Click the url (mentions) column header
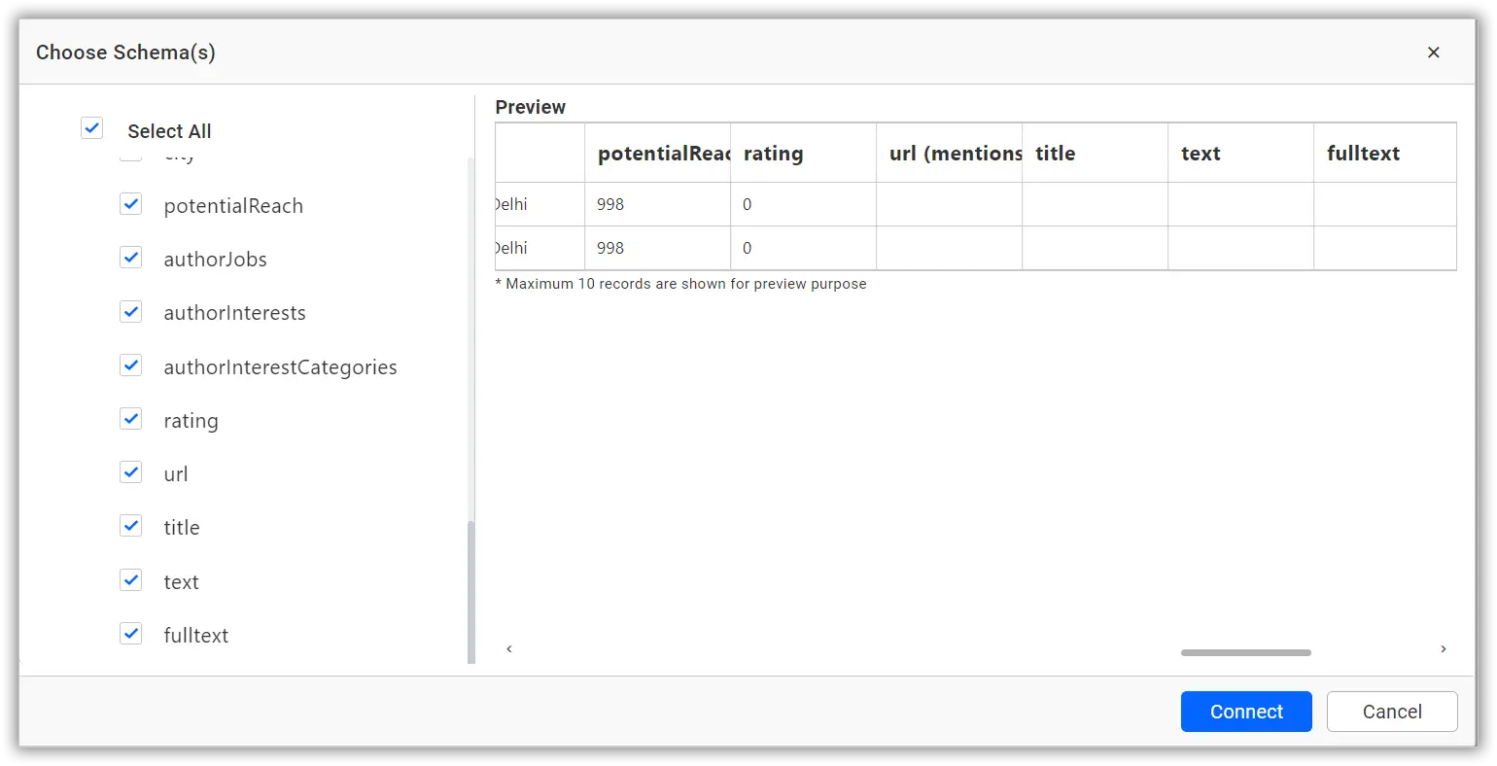This screenshot has height=766, width=1497. [953, 154]
